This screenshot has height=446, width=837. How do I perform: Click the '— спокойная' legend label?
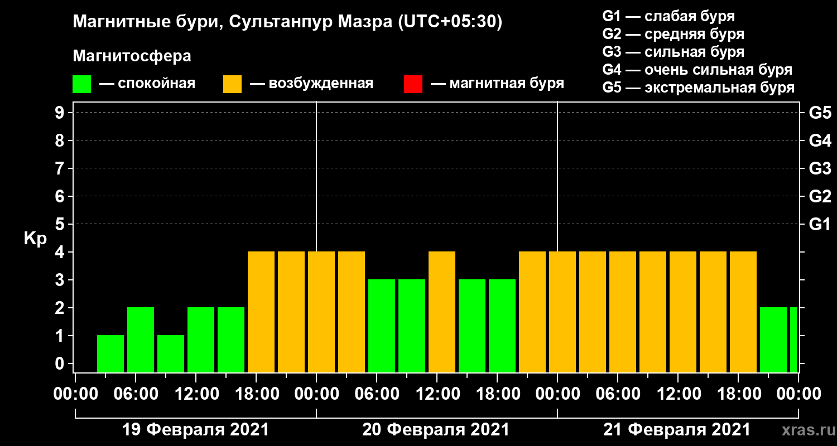(x=147, y=84)
